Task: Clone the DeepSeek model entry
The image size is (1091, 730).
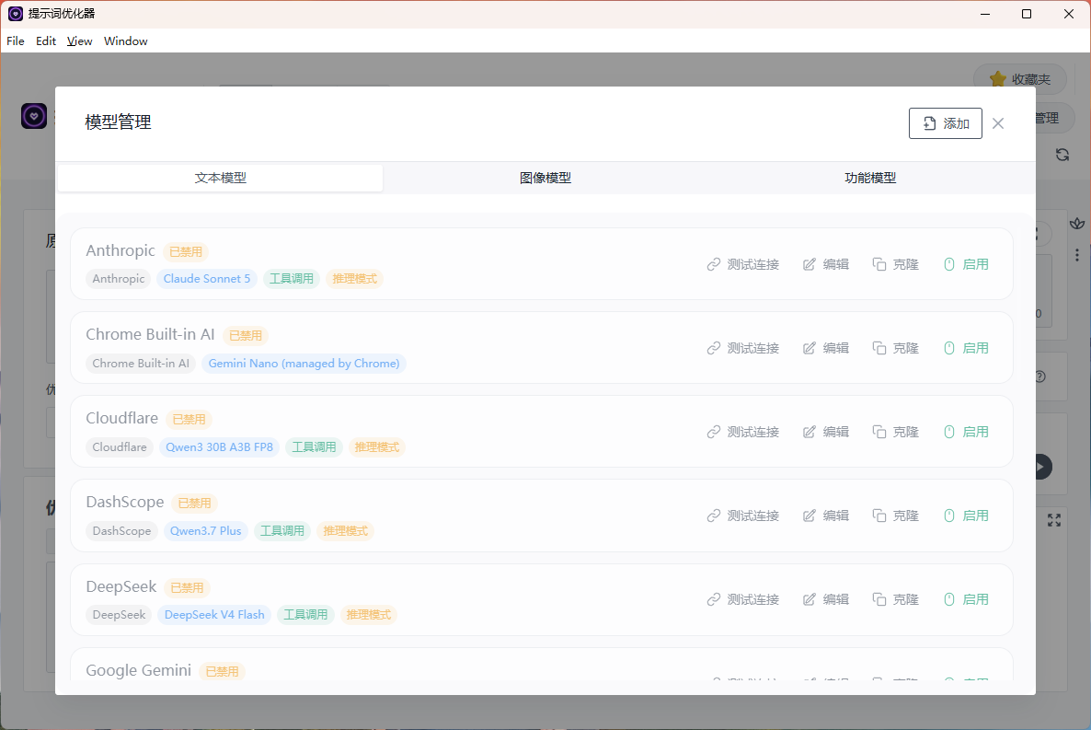Action: (895, 600)
